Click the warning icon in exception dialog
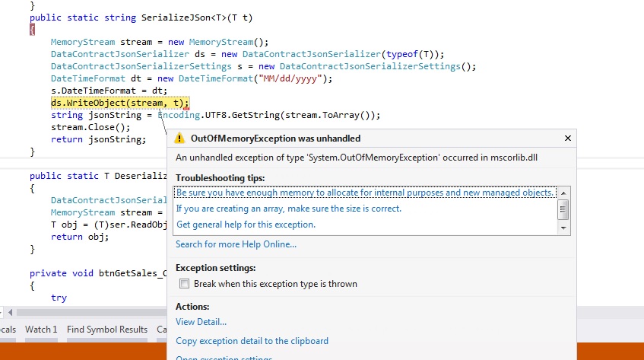644x360 pixels. (x=179, y=139)
